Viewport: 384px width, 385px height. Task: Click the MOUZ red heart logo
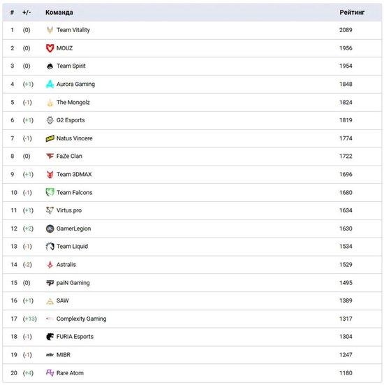point(50,48)
